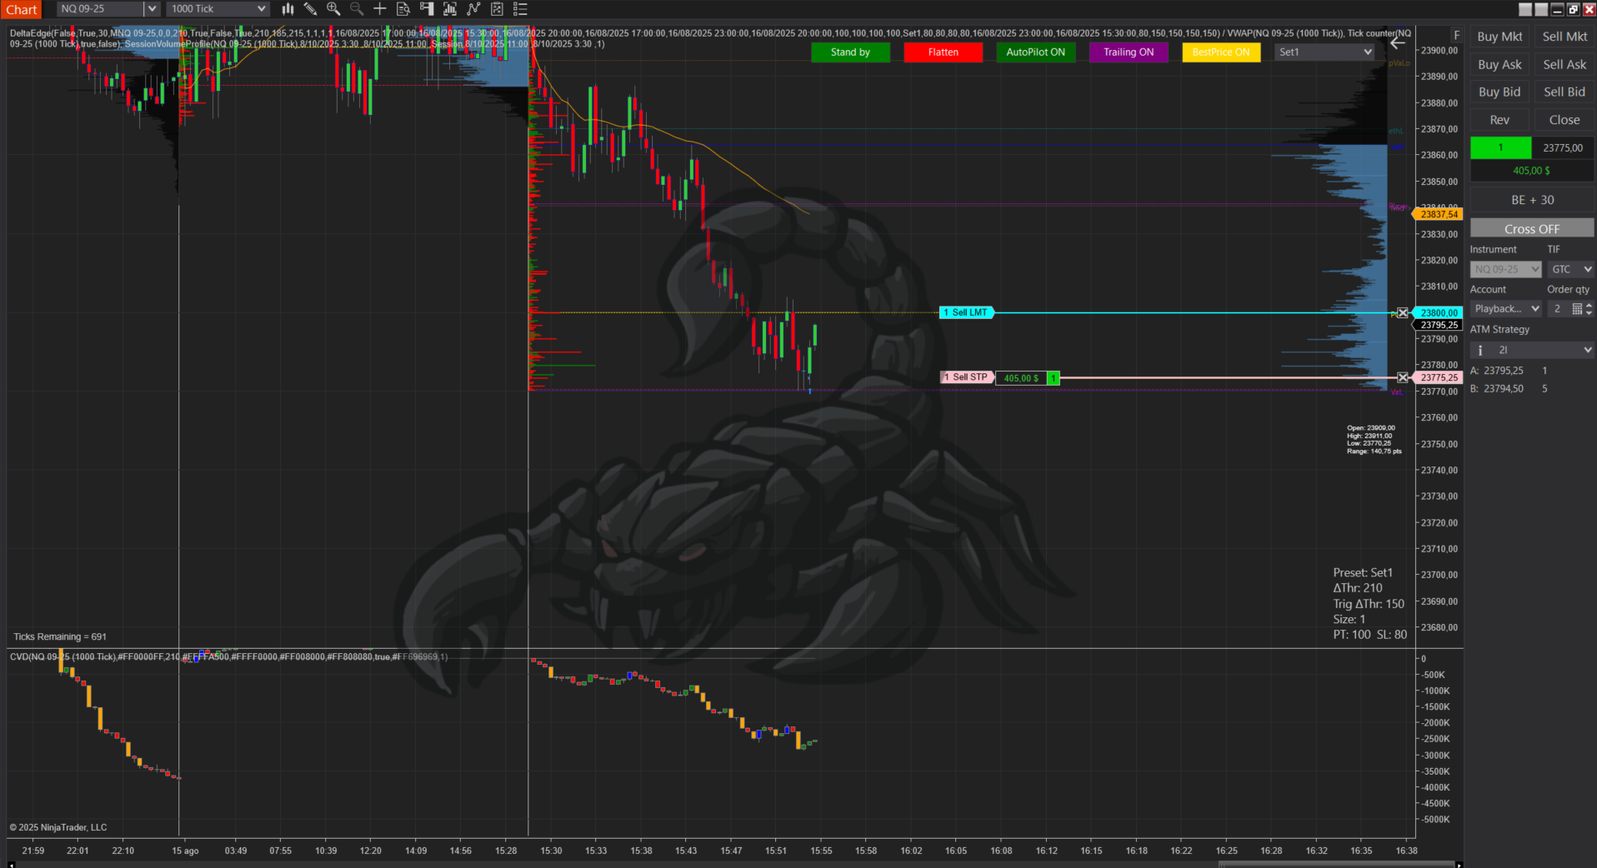Click the zoom out magnifier icon

tap(357, 9)
